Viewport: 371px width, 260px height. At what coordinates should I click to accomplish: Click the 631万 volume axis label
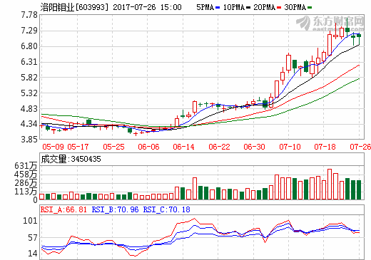(26, 166)
